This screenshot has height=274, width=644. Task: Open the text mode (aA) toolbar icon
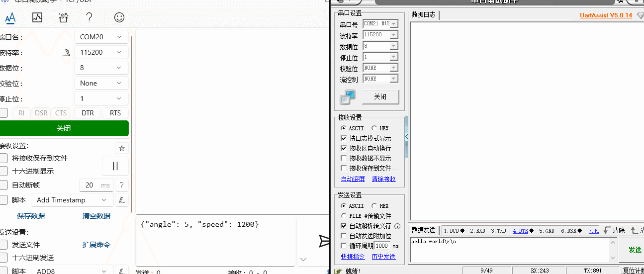(x=10, y=18)
